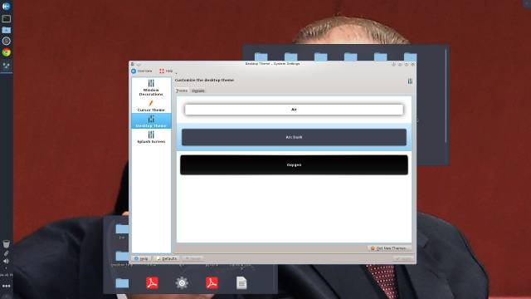Image resolution: width=531 pixels, height=299 pixels.
Task: Open the fourth folder in the upper folder view
Action: (x=350, y=56)
